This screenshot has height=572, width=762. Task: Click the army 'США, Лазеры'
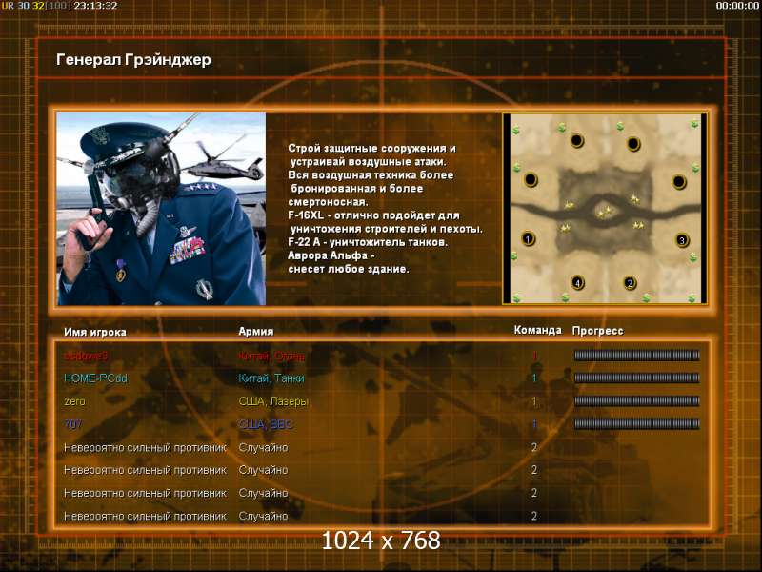pyautogui.click(x=273, y=401)
